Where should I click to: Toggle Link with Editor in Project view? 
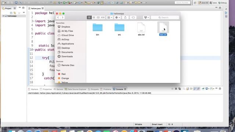(15, 13)
